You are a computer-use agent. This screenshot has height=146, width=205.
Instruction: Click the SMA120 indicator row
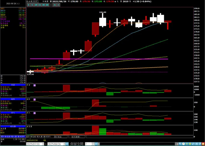tap(13, 17)
